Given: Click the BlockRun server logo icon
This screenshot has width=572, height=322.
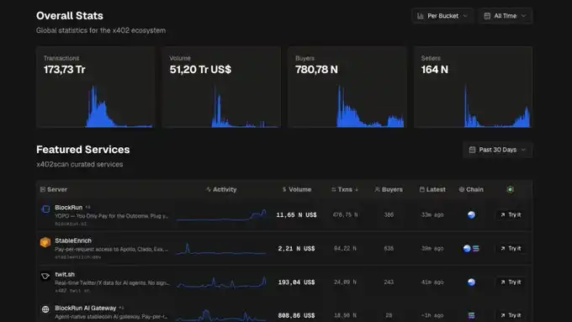Looking at the screenshot, I should tap(45, 209).
